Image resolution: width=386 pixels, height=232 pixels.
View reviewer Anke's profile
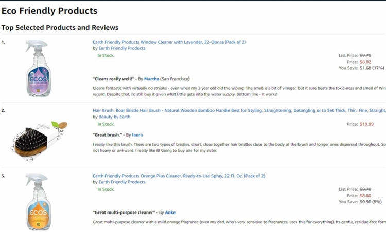point(170,212)
